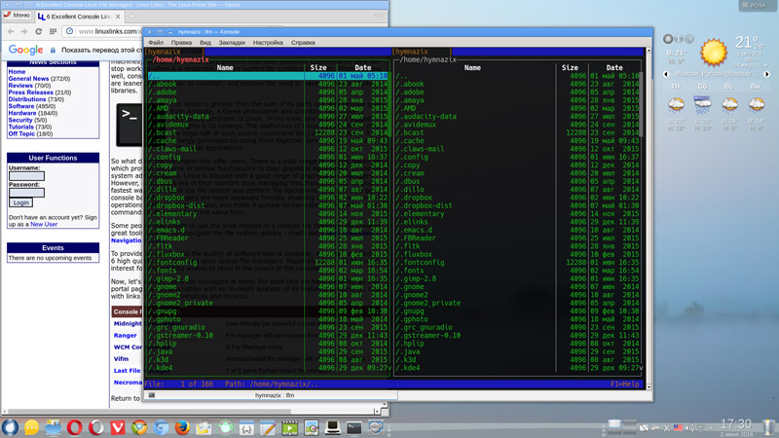779x438 pixels.
Task: Open the old computer terminal icon
Action: coord(333,427)
